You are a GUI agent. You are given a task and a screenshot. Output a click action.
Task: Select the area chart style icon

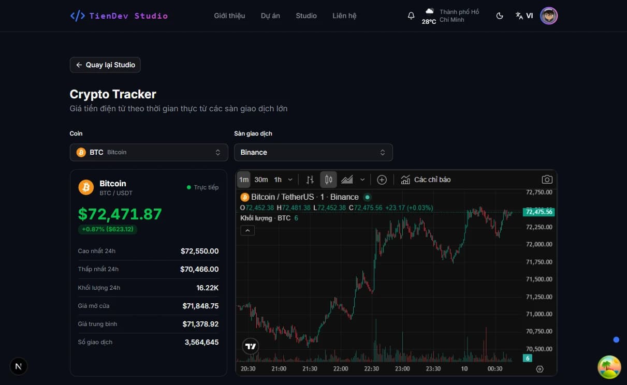(x=347, y=180)
